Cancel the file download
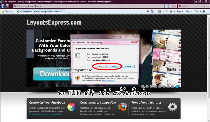 [128, 66]
